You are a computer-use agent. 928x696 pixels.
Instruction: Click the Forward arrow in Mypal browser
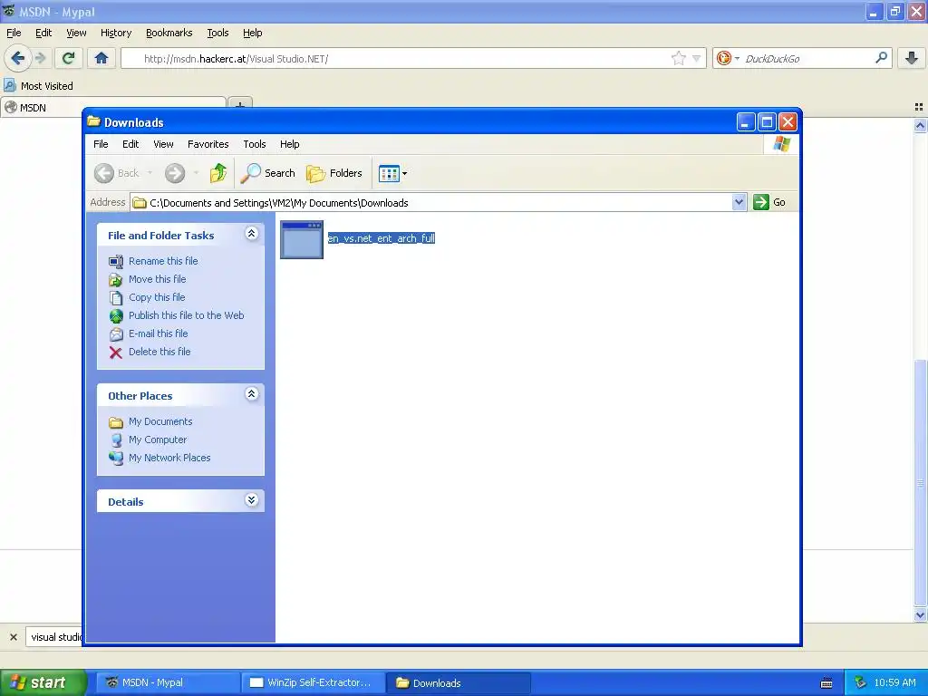pyautogui.click(x=40, y=58)
